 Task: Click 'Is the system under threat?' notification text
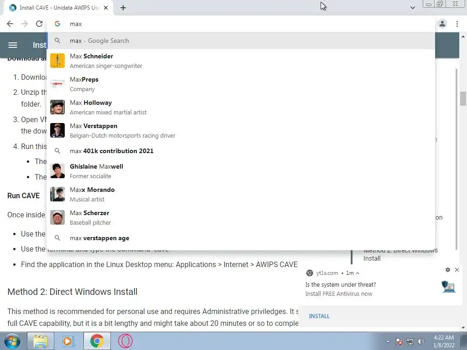(340, 284)
